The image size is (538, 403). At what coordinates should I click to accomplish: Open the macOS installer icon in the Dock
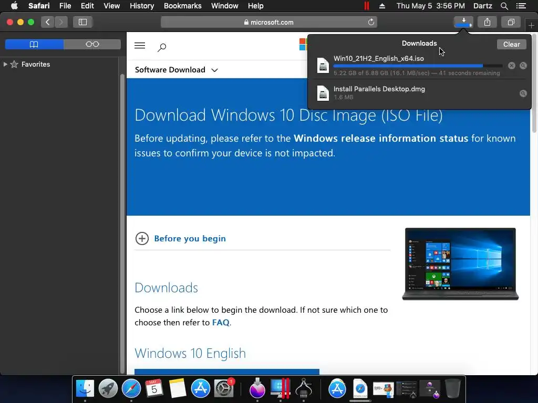pyautogui.click(x=257, y=388)
